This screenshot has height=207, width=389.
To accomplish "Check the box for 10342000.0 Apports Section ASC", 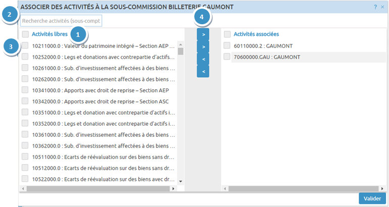I will click(x=25, y=101).
